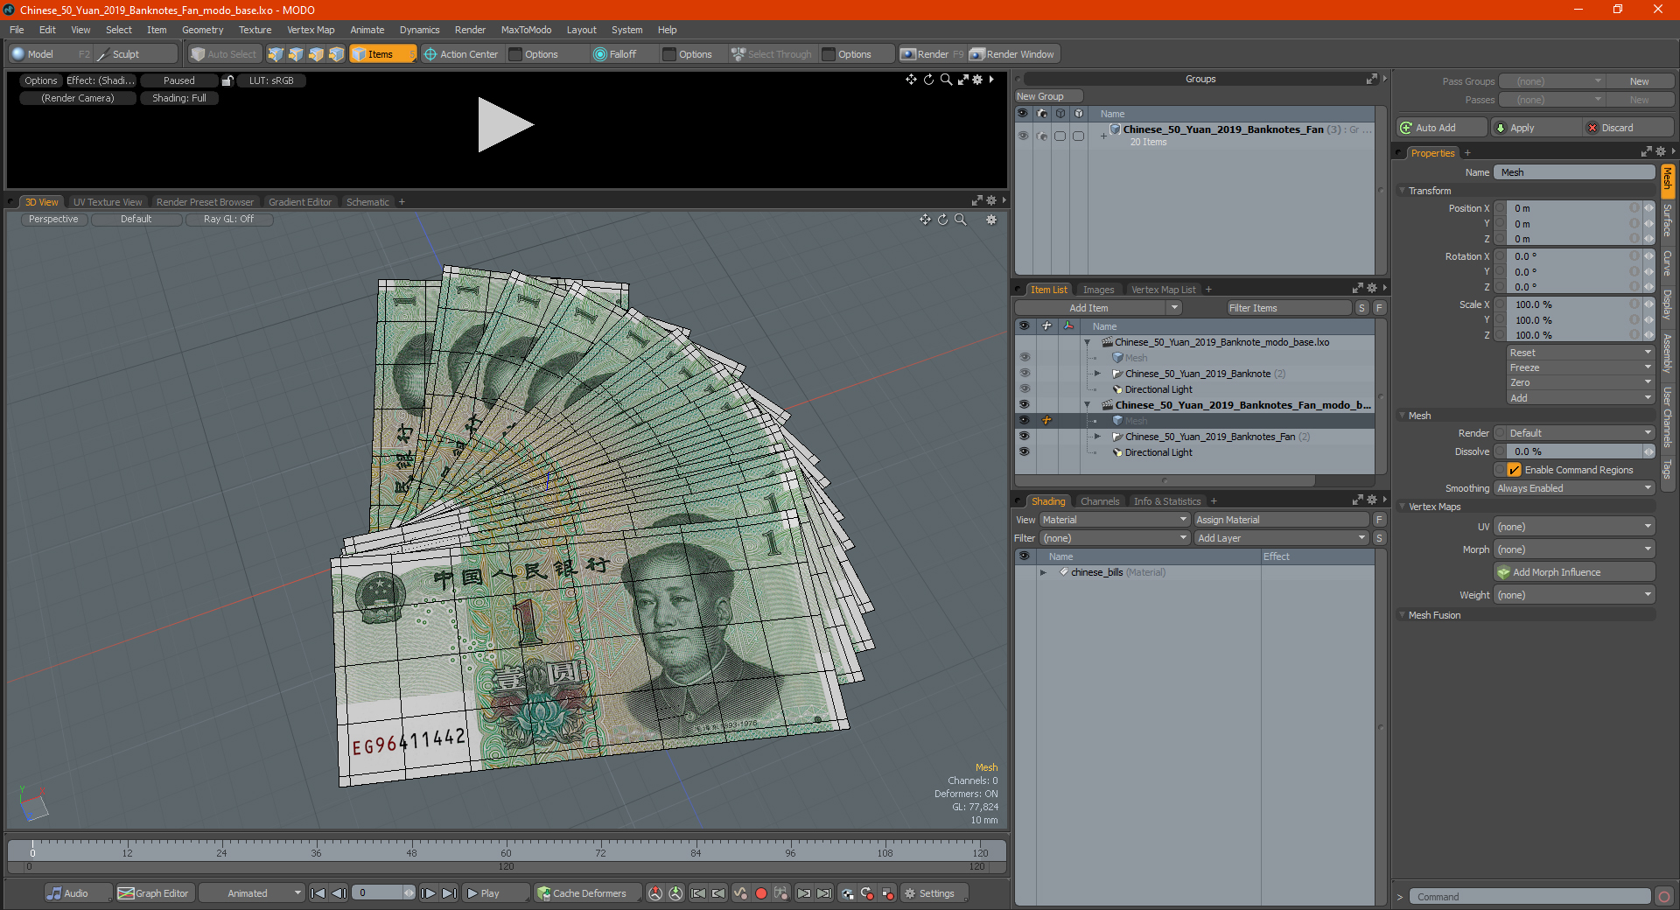This screenshot has height=910, width=1680.
Task: Expand chinese_bills material
Action: tap(1043, 572)
